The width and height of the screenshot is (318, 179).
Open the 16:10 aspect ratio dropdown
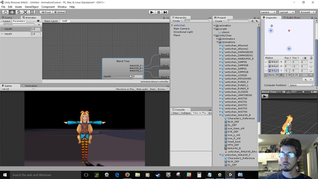pos(17,89)
